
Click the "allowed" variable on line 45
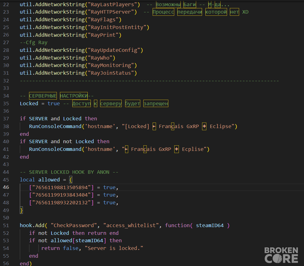[x=49, y=180]
